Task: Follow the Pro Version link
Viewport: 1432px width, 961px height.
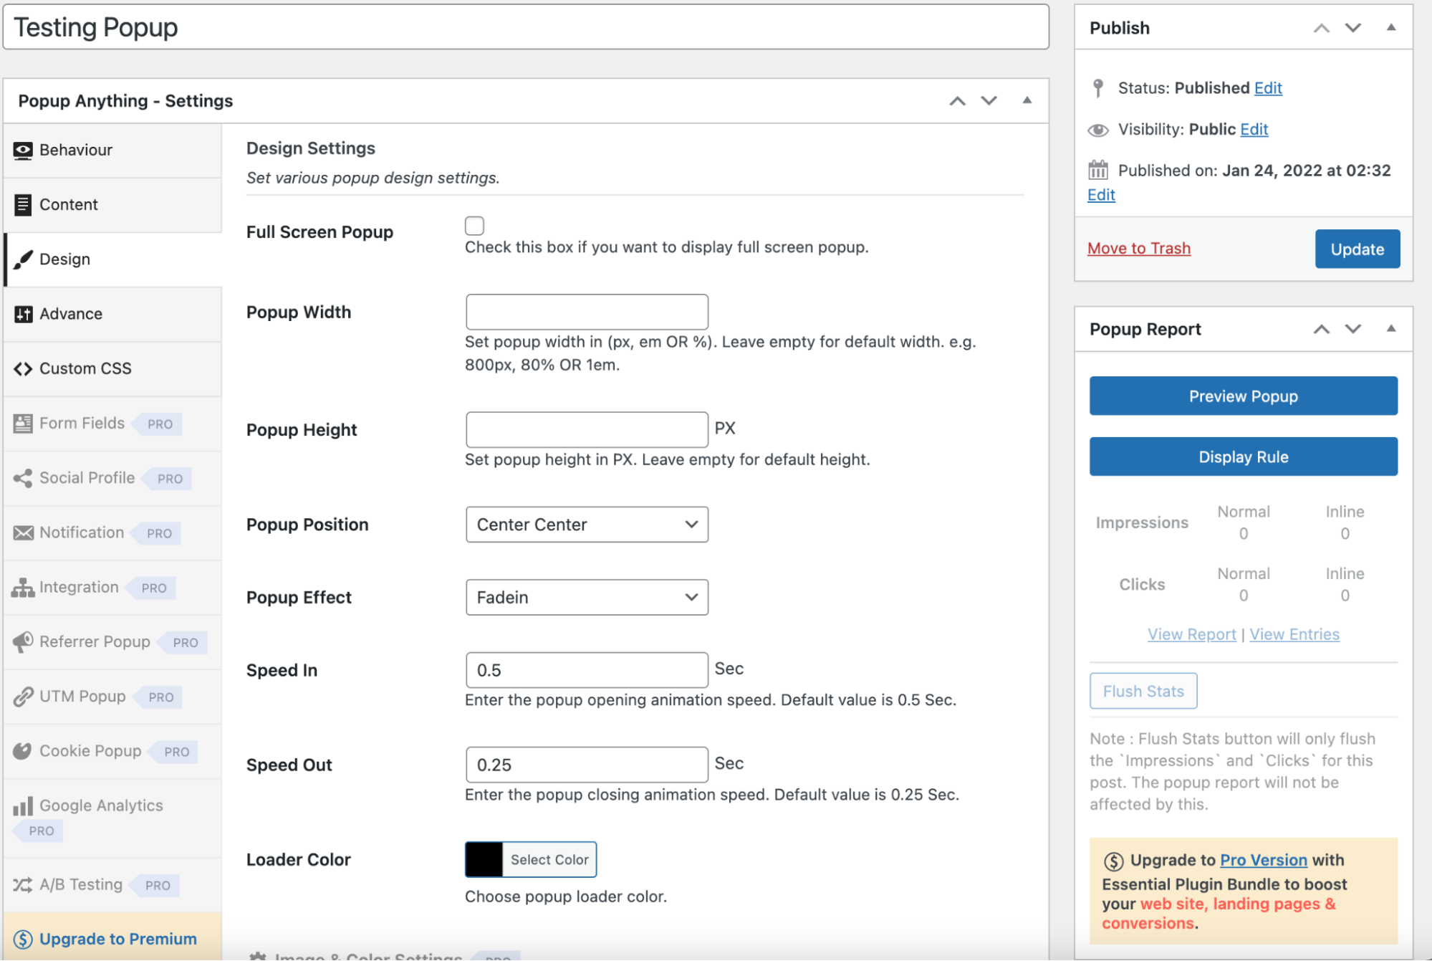Action: tap(1263, 861)
